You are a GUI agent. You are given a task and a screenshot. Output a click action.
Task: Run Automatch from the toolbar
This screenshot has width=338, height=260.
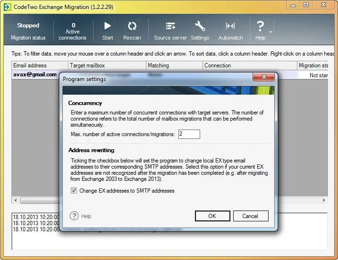click(230, 26)
